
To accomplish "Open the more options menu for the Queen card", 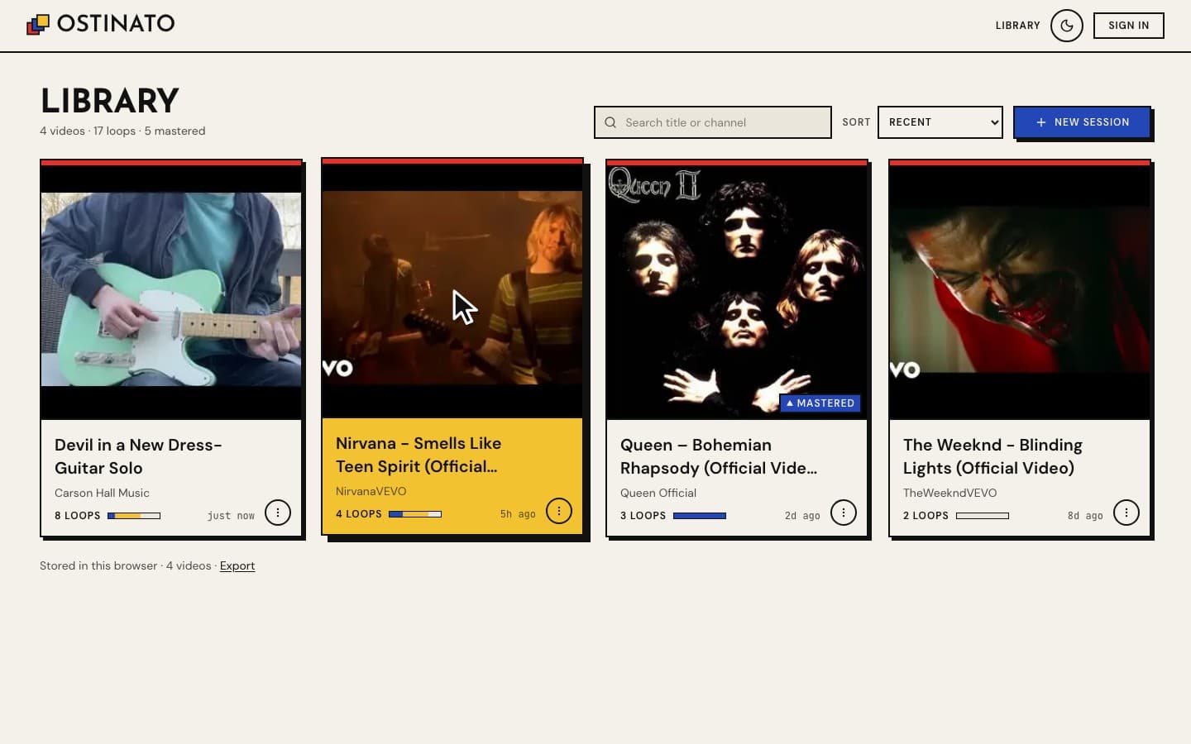I will pyautogui.click(x=844, y=513).
